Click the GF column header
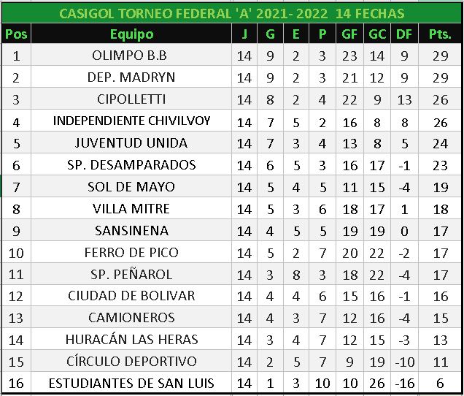464x396 pixels. coord(349,34)
